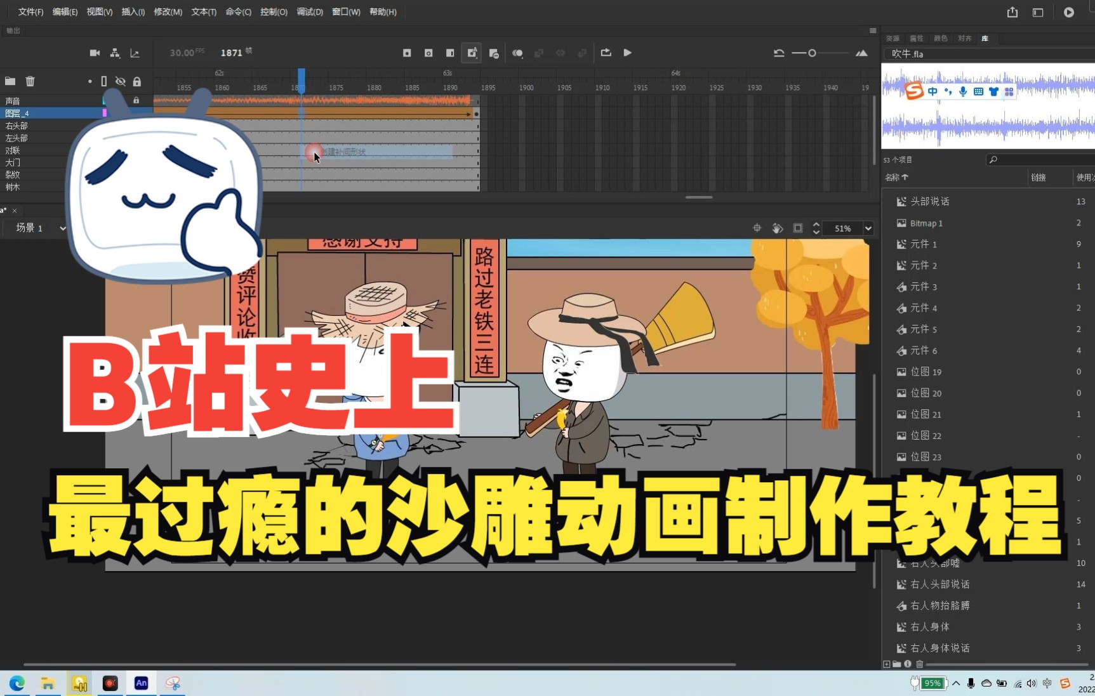Click the loop playback icon
1095x696 pixels.
click(606, 53)
